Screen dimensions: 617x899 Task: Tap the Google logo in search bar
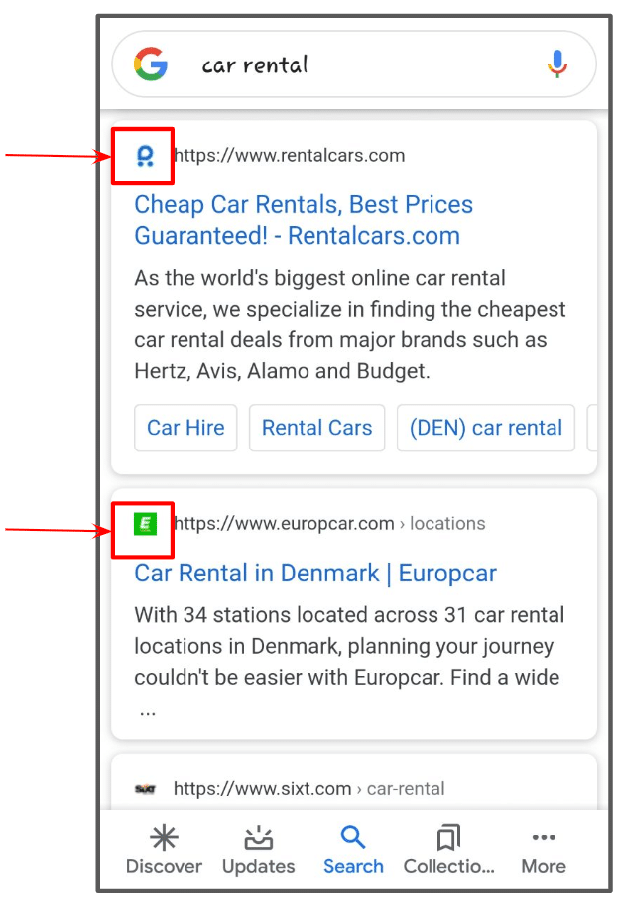coord(151,64)
